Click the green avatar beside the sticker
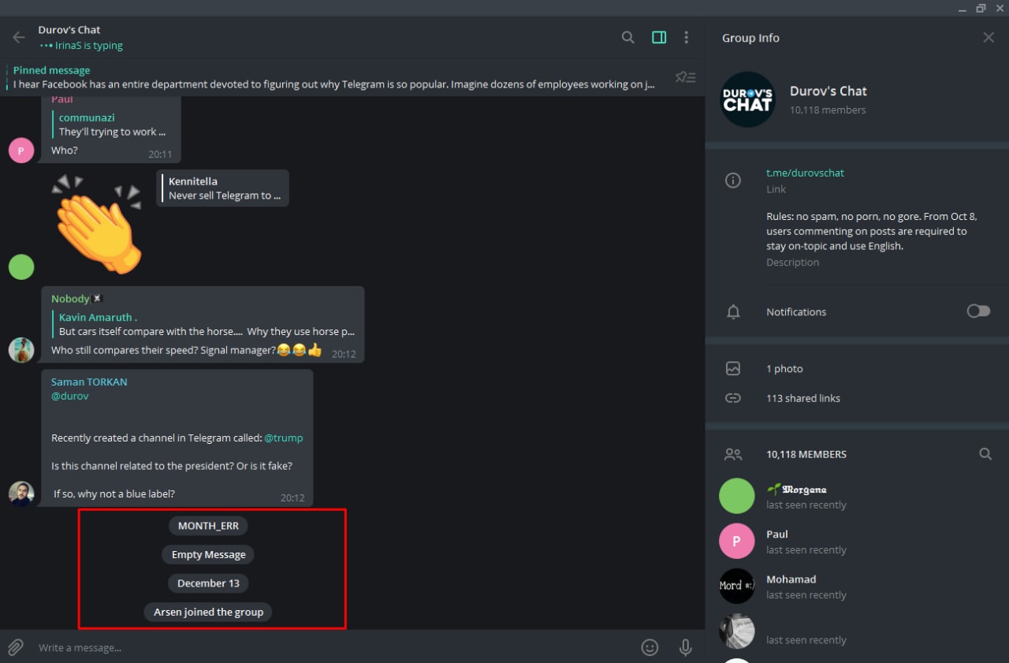The image size is (1009, 663). (21, 266)
